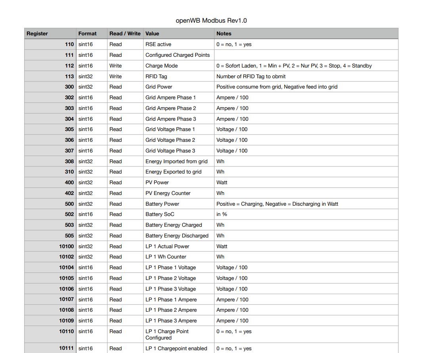Select the Notes column header

coord(306,33)
